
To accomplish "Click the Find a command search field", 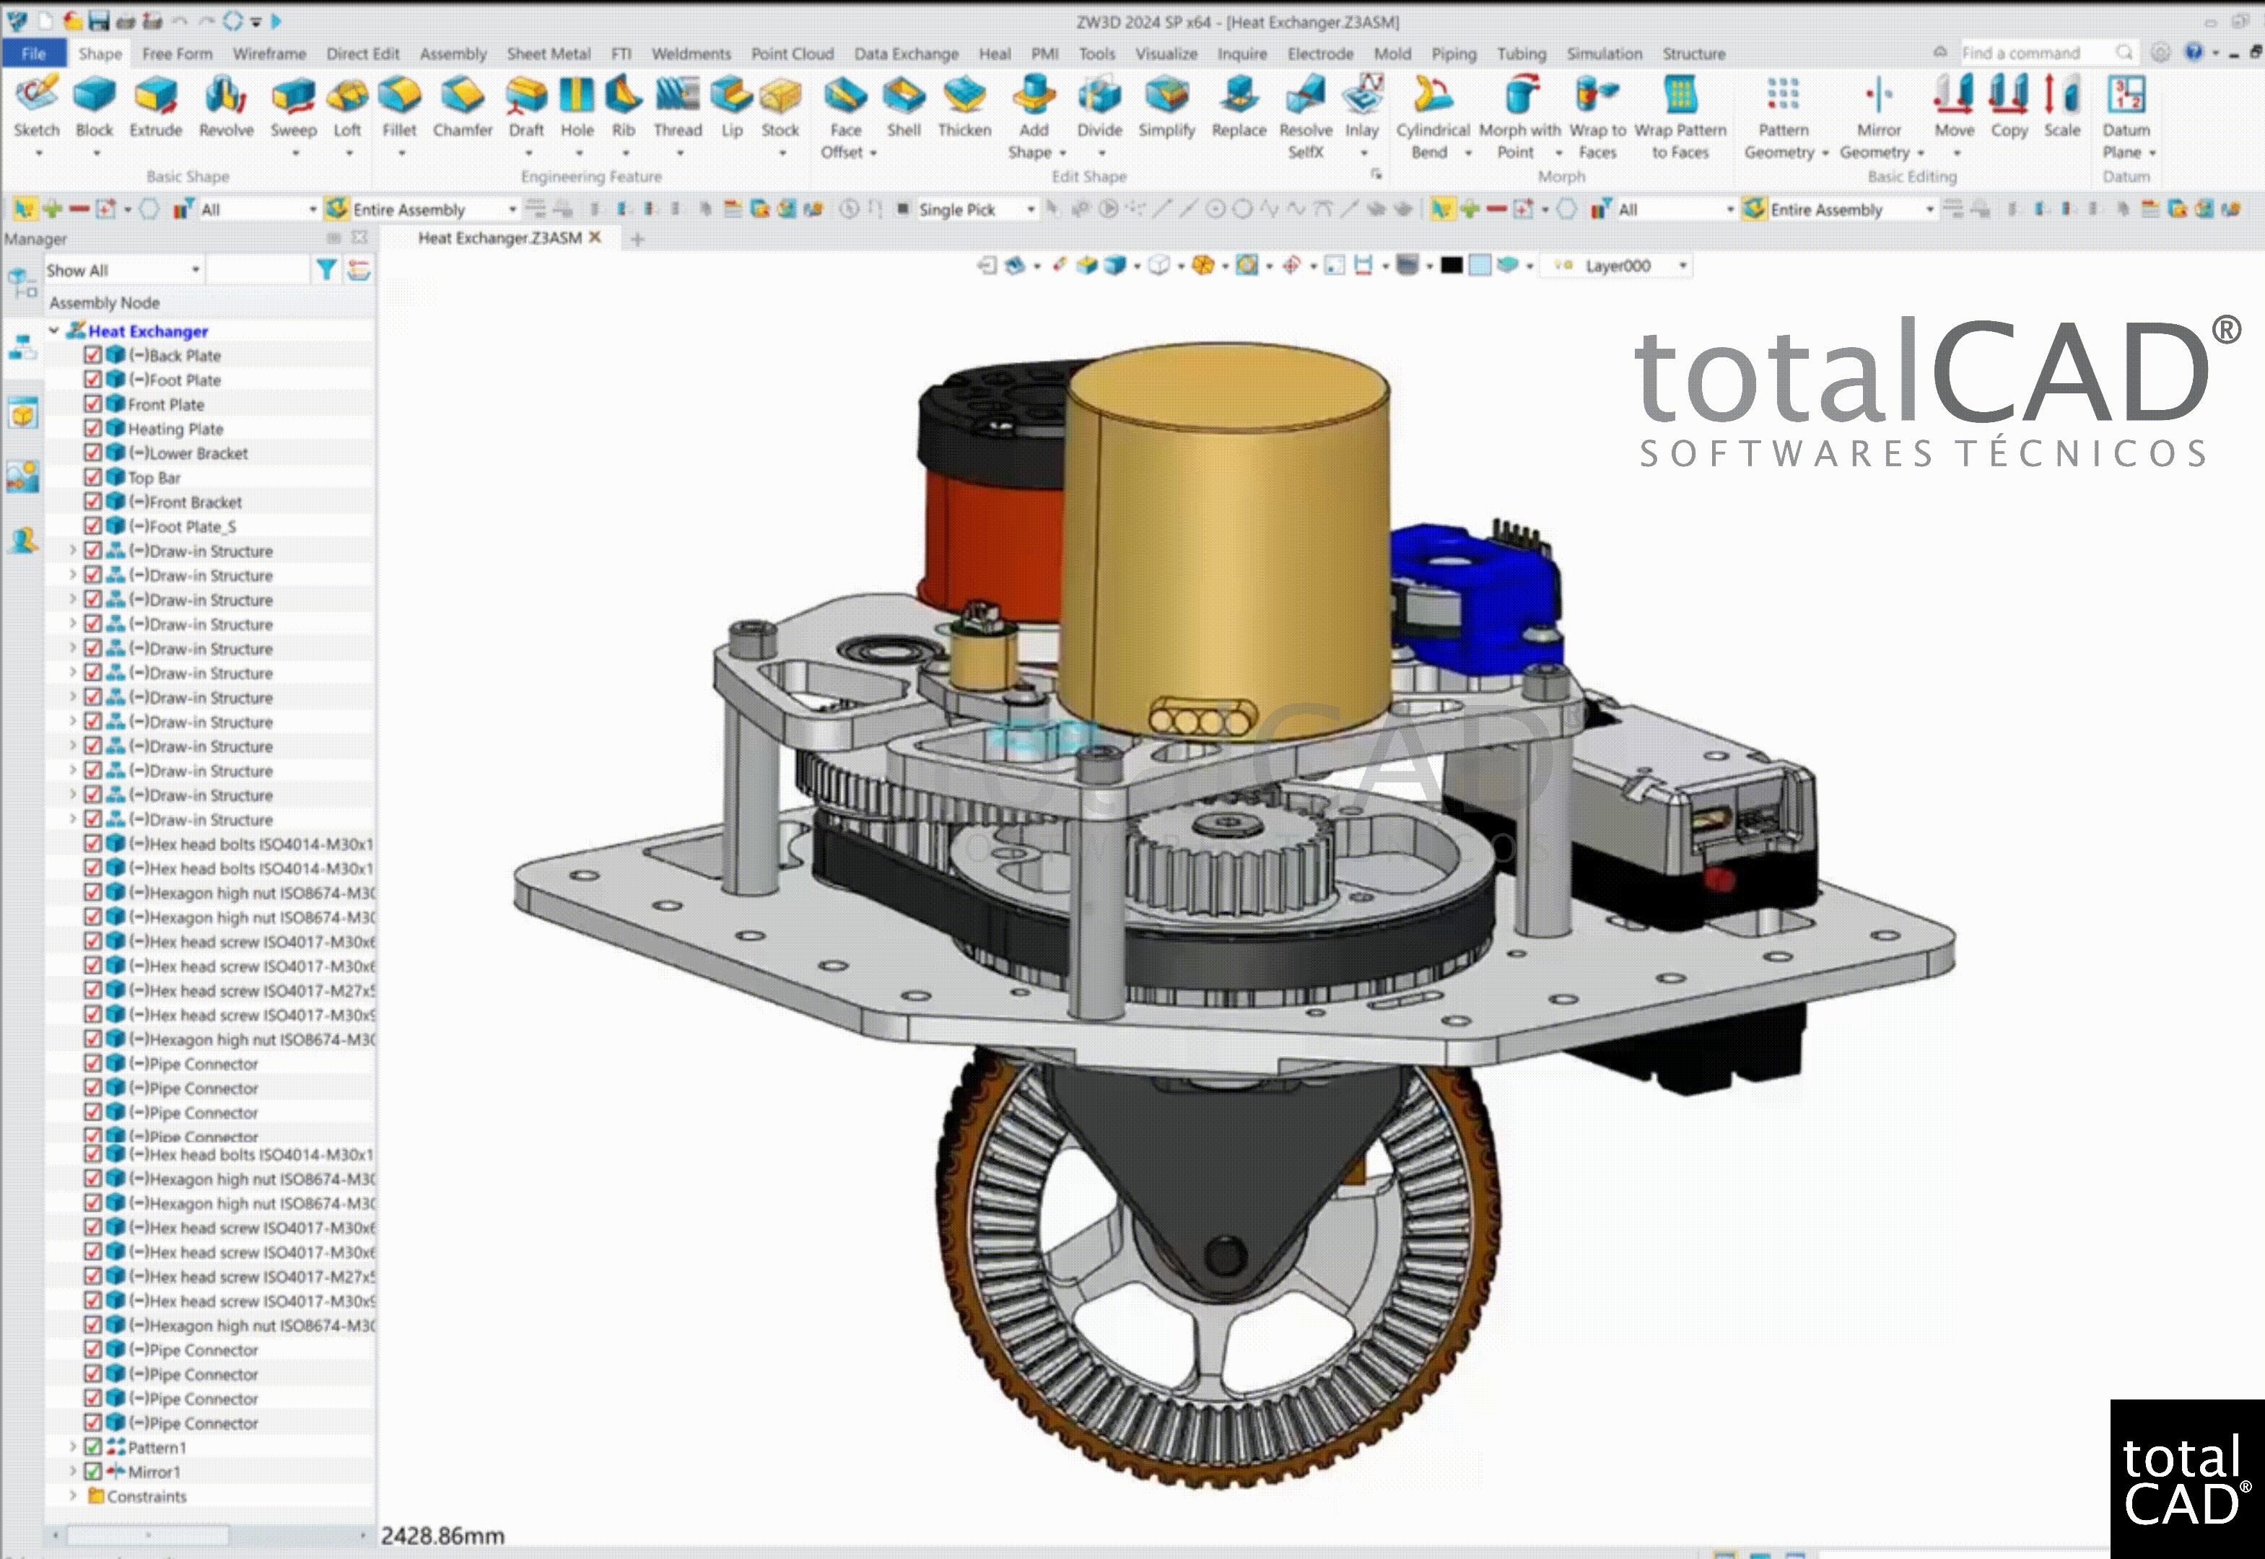I will (x=2032, y=53).
